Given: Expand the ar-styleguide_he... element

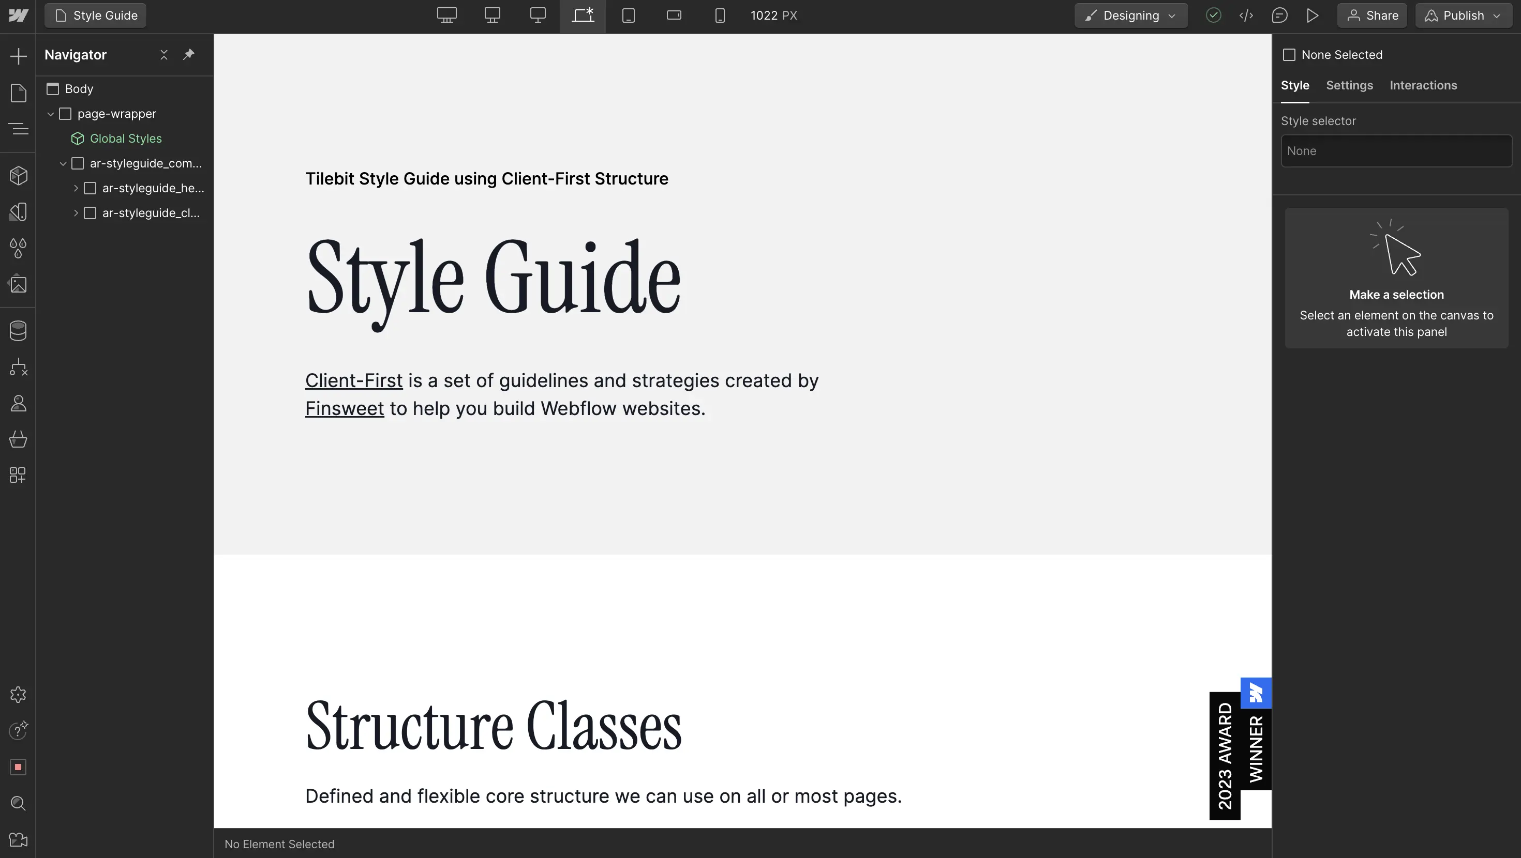Looking at the screenshot, I should click(76, 188).
